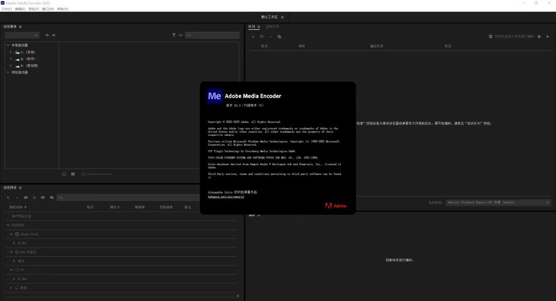
Task: Click the Me app icon in About dialog
Action: (215, 96)
